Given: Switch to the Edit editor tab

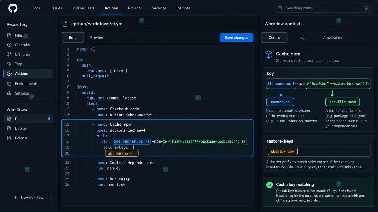Looking at the screenshot, I should [x=72, y=37].
